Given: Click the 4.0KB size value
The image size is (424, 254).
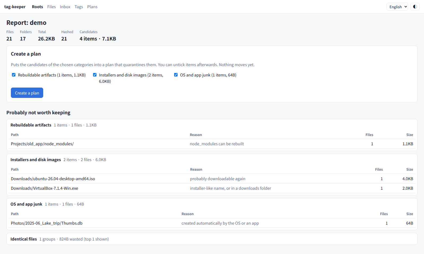Looking at the screenshot, I should [x=408, y=179].
